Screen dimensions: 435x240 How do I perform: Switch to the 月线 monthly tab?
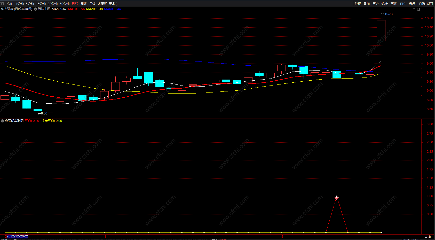coord(92,4)
